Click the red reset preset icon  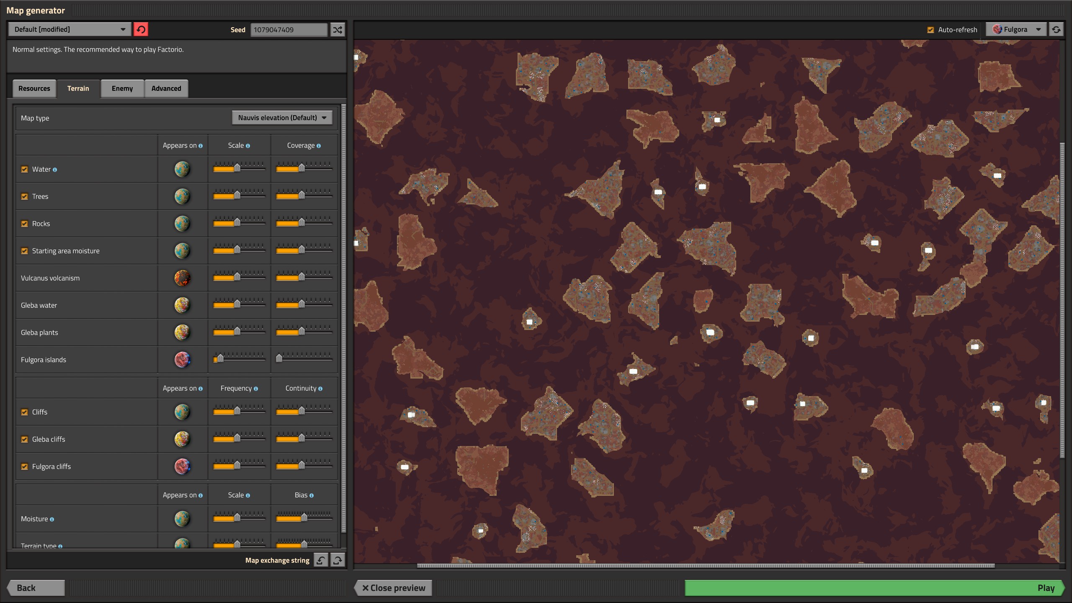coord(141,29)
